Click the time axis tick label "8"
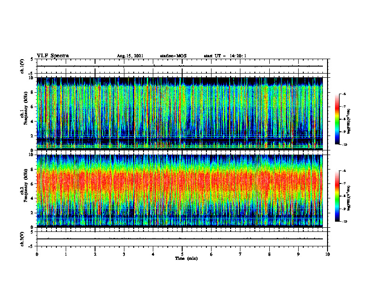 tap(269, 254)
